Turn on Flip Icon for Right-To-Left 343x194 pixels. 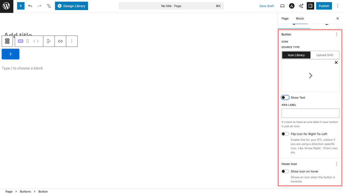tap(285, 134)
